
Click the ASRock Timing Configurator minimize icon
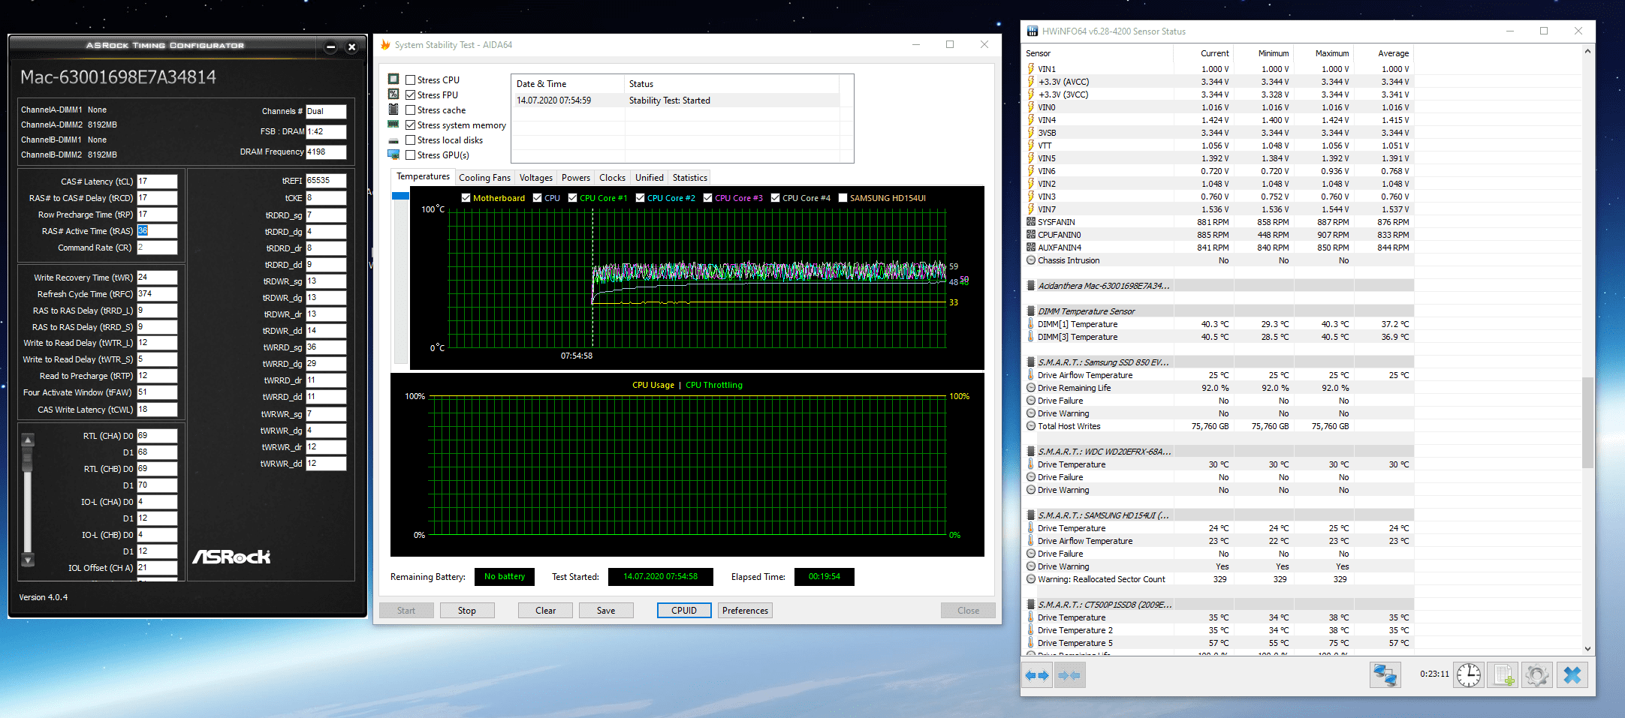[330, 47]
